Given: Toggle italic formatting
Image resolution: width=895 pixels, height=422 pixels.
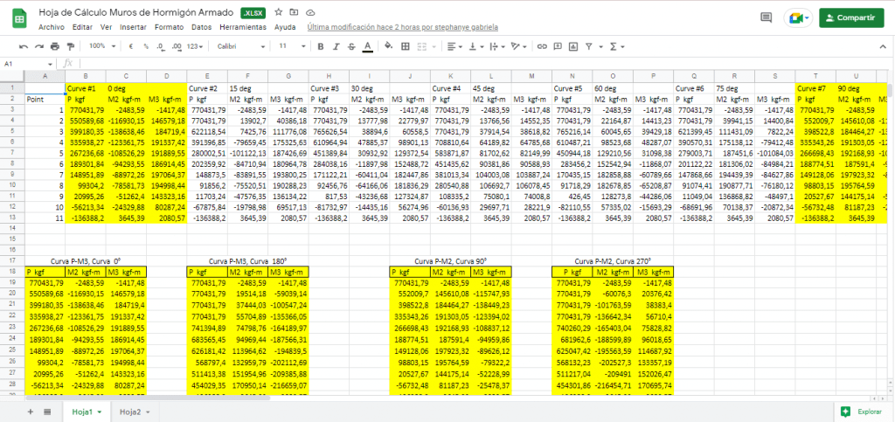Looking at the screenshot, I should pyautogui.click(x=336, y=46).
